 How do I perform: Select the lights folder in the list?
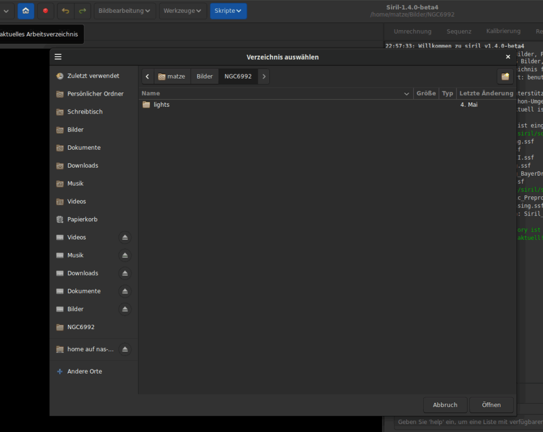pos(161,105)
